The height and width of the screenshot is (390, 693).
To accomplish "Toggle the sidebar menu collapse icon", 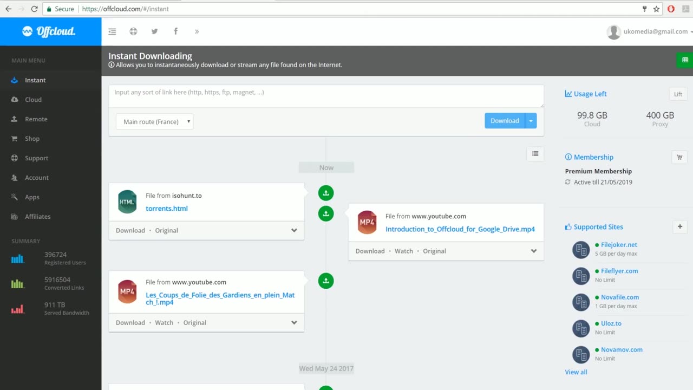I will (x=112, y=31).
